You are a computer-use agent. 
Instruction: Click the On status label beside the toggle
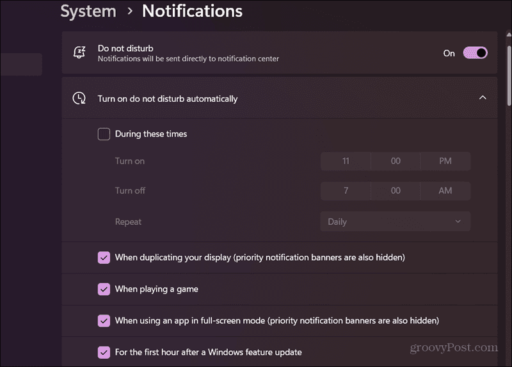click(x=449, y=53)
